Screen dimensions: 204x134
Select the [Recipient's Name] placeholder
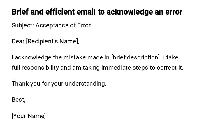click(52, 41)
